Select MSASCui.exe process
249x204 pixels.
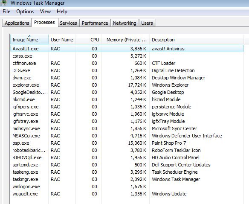coord(127,136)
